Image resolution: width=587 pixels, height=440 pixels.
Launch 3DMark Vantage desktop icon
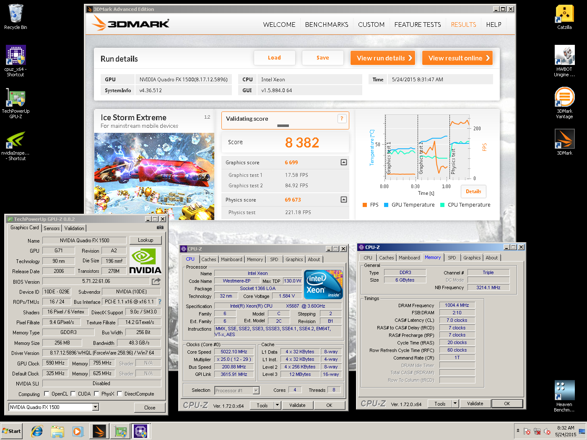coord(564,103)
